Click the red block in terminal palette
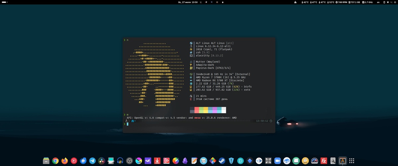The height and width of the screenshot is (166, 398). 197,110
